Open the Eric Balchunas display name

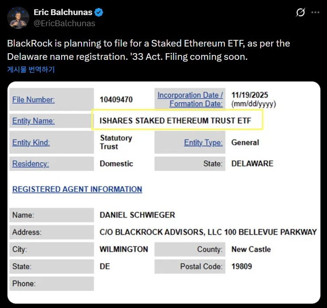(x=63, y=13)
